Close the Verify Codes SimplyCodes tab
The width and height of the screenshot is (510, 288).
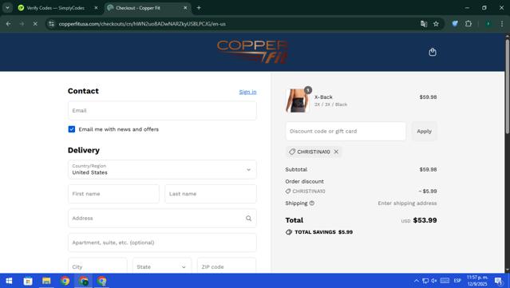pyautogui.click(x=96, y=8)
